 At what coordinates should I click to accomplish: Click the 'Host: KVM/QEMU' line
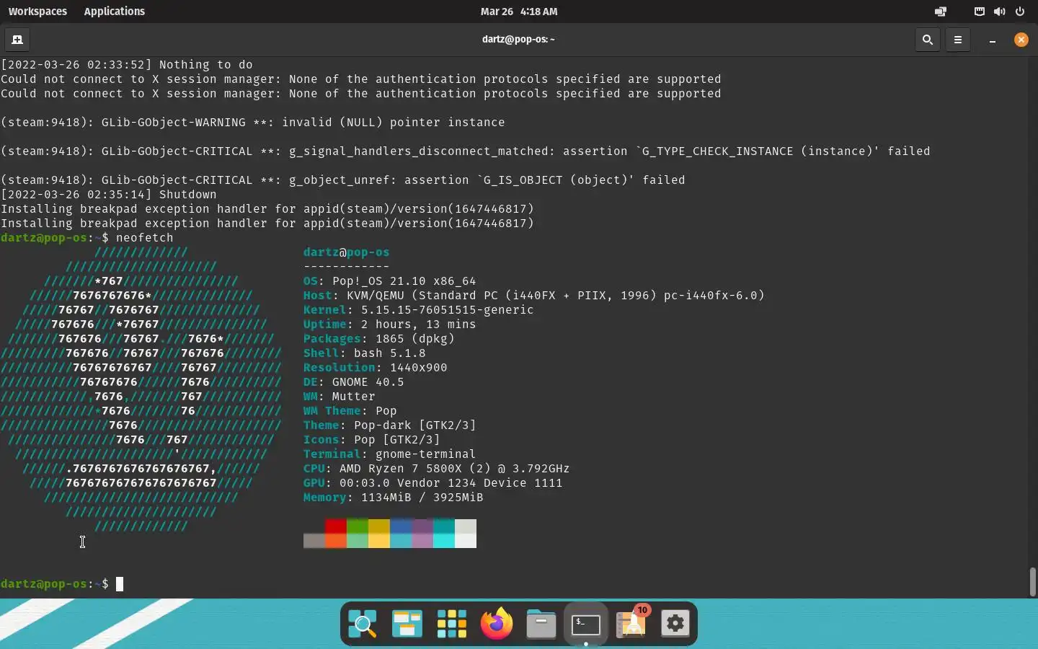click(x=534, y=296)
